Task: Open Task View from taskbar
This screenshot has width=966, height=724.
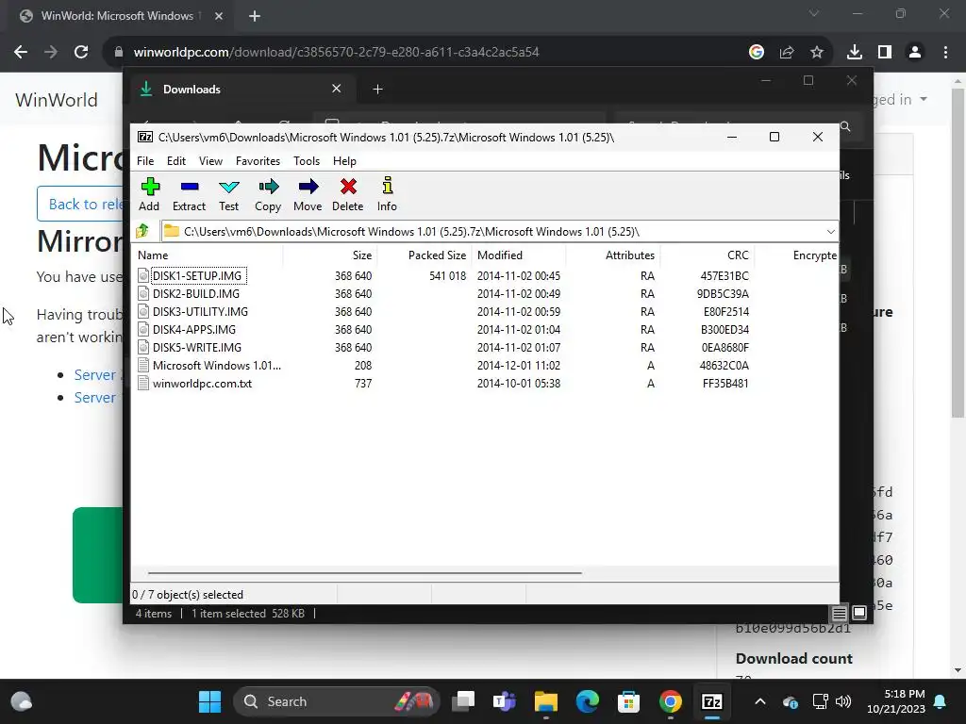Action: point(463,701)
